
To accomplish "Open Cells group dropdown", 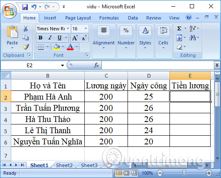I will (163, 48).
